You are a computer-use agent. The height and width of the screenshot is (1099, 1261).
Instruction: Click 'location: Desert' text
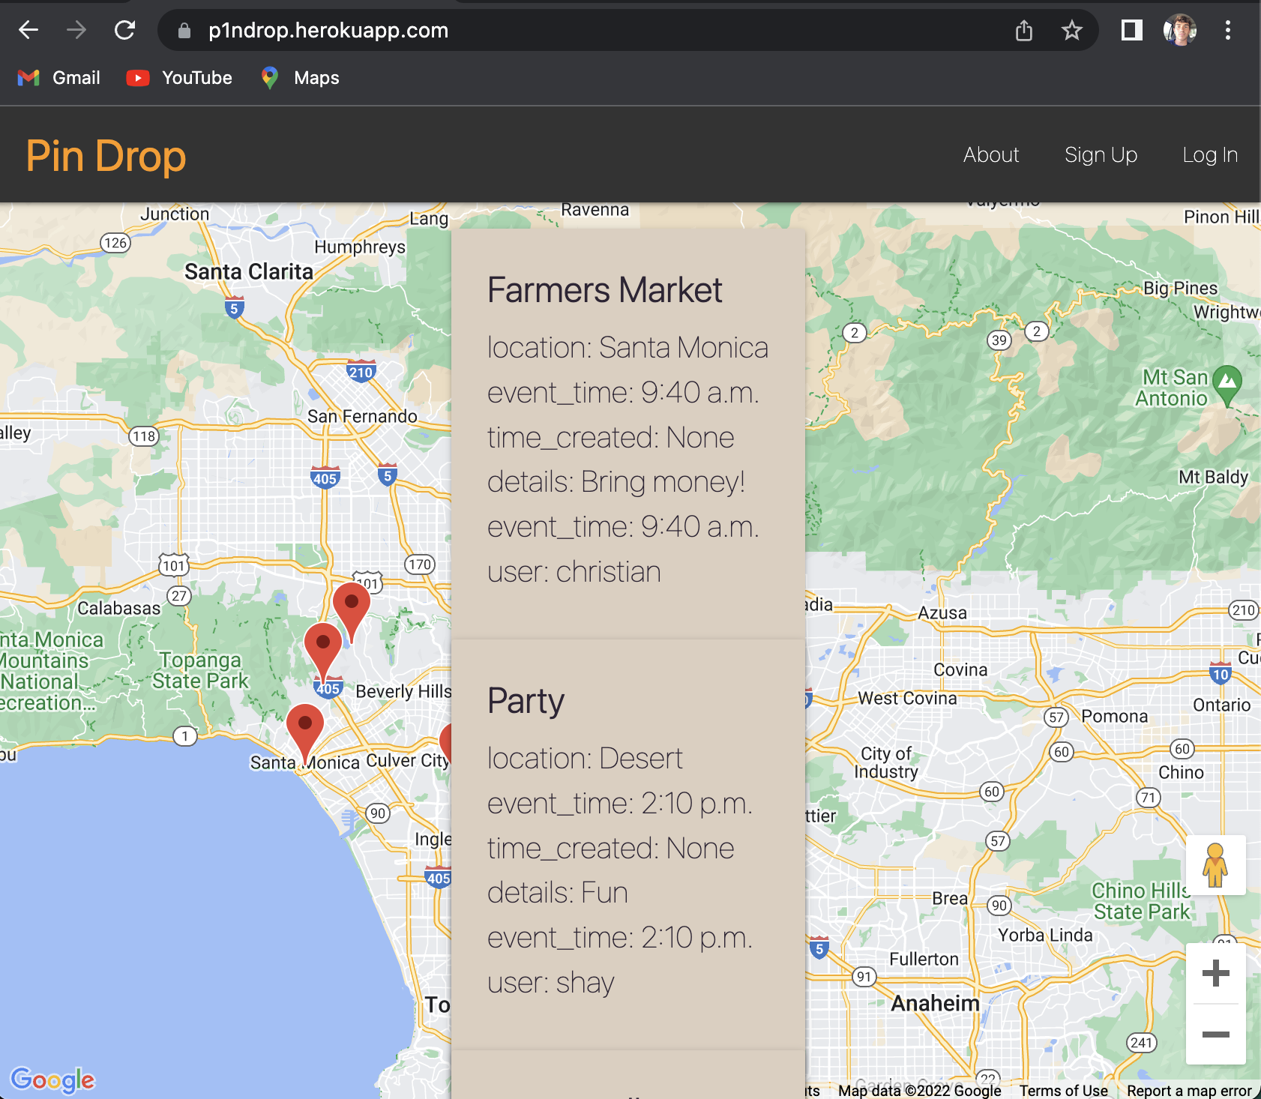click(x=585, y=759)
